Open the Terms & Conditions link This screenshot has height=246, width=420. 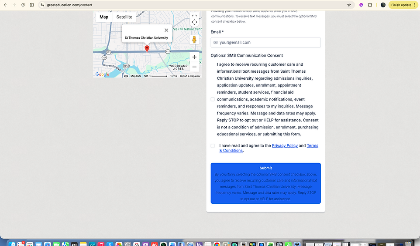tap(269, 148)
